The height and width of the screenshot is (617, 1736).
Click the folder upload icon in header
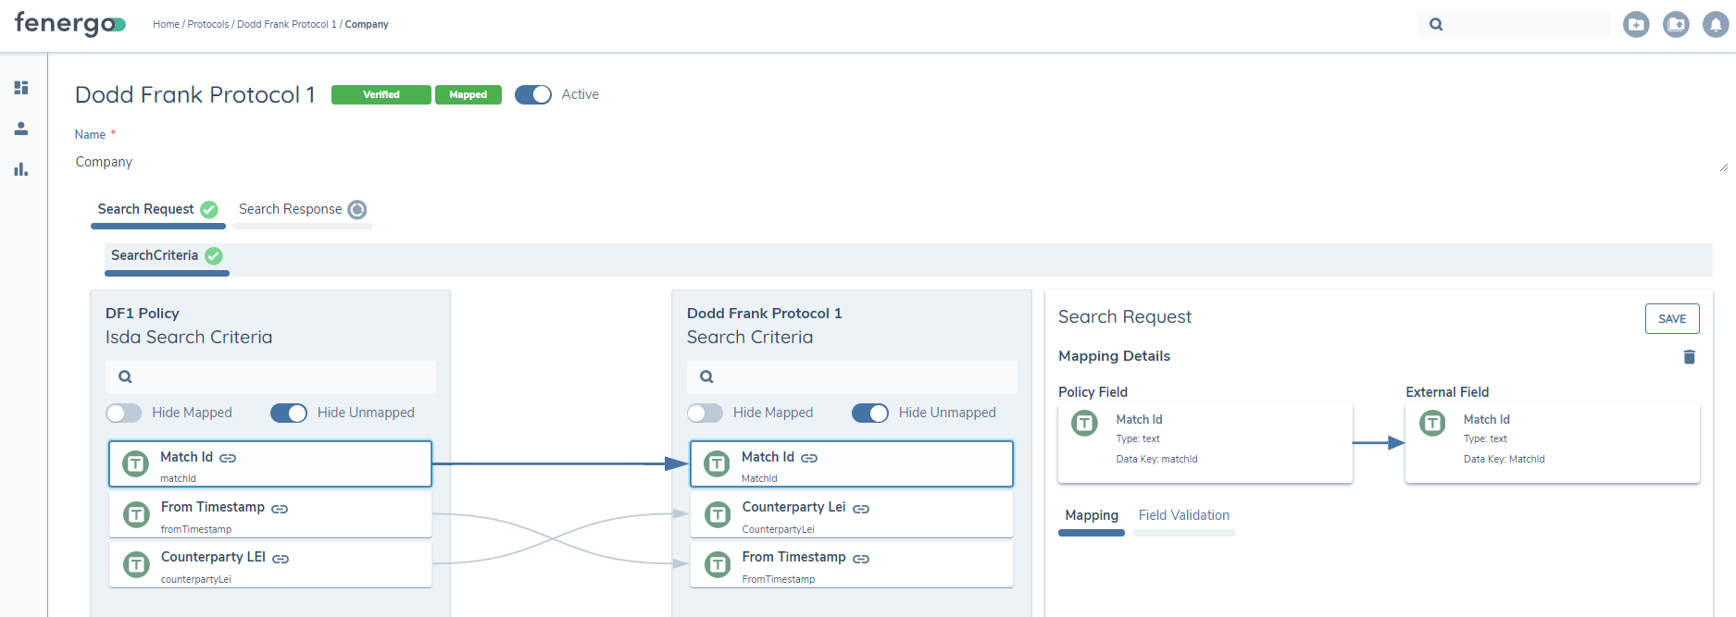(x=1676, y=25)
